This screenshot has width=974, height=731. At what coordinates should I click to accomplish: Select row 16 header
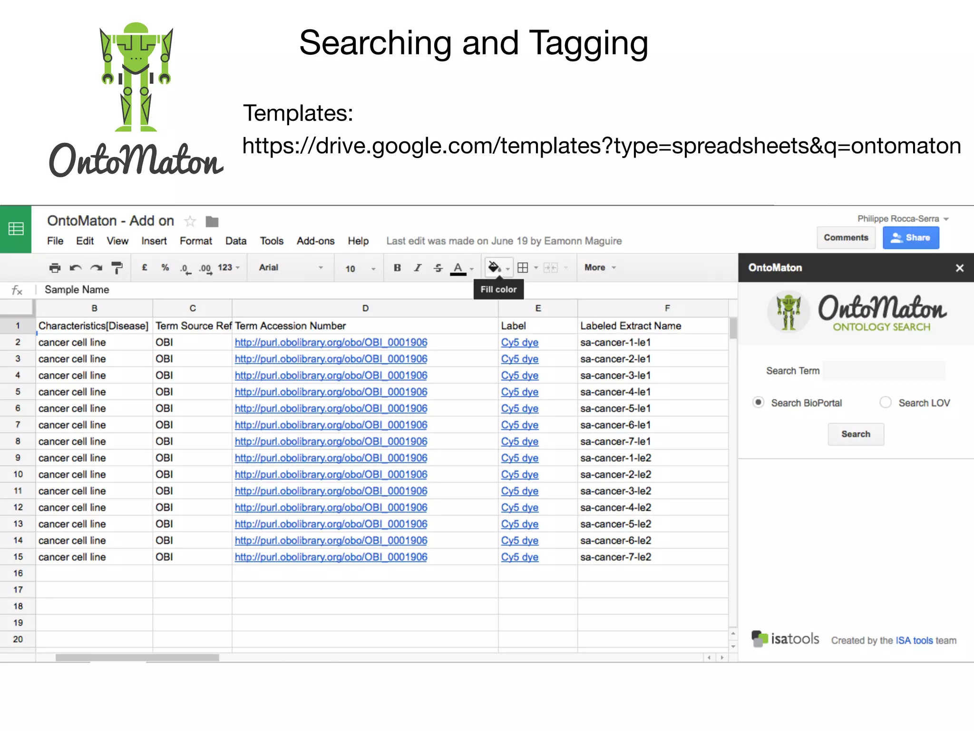(x=18, y=573)
